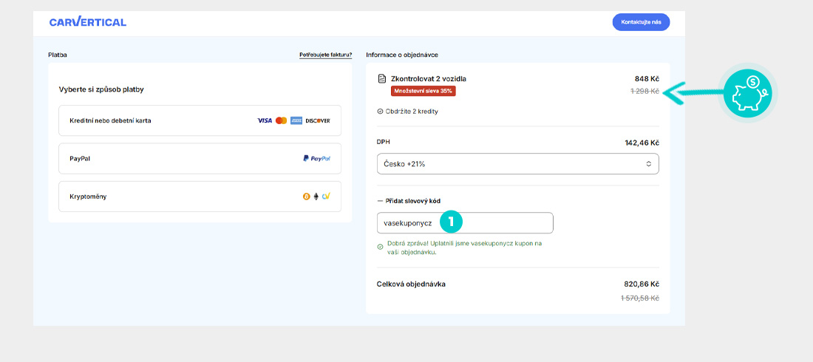Click the document icon beside Zkontrolovat 2 vozidla
This screenshot has width=813, height=362.
coord(381,79)
